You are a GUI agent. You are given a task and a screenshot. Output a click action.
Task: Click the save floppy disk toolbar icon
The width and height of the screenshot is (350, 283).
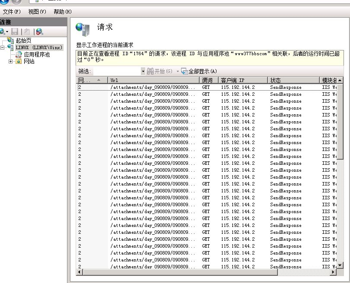pos(15,31)
